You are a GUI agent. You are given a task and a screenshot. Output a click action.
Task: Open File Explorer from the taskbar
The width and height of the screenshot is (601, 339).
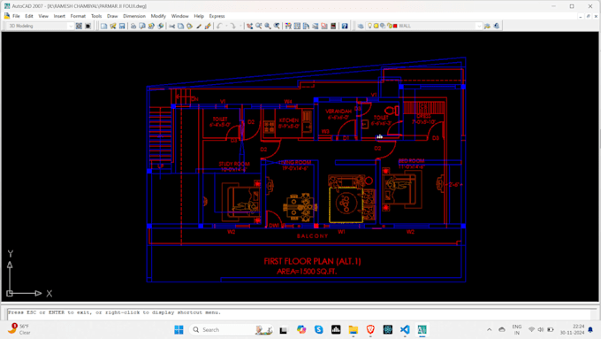click(x=353, y=330)
